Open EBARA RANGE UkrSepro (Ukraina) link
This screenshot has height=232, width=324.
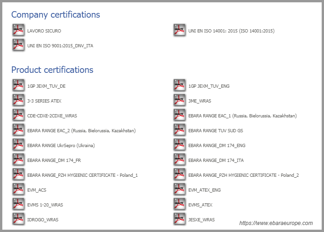[61, 146]
